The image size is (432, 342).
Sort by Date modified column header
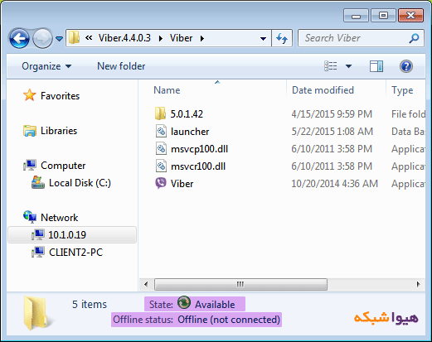point(323,90)
